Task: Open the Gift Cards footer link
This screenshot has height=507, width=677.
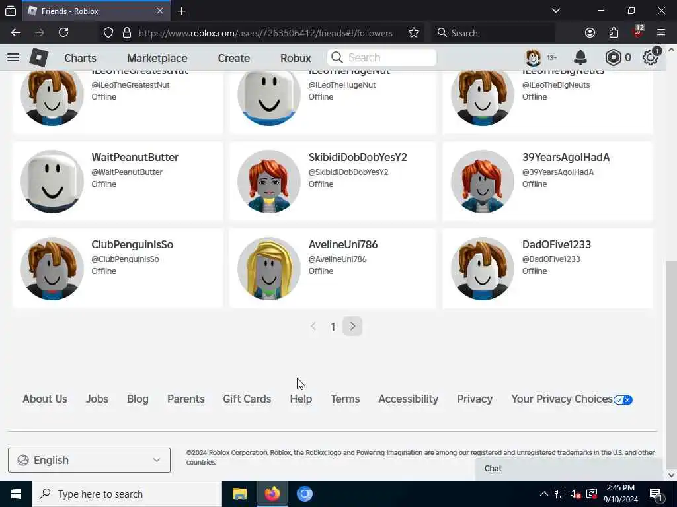Action: (247, 399)
